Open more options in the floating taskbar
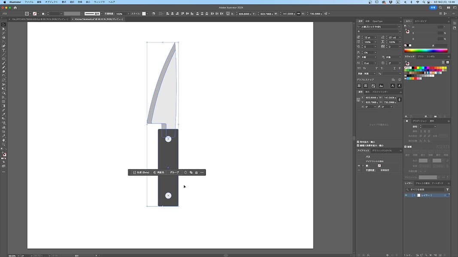 point(202,172)
